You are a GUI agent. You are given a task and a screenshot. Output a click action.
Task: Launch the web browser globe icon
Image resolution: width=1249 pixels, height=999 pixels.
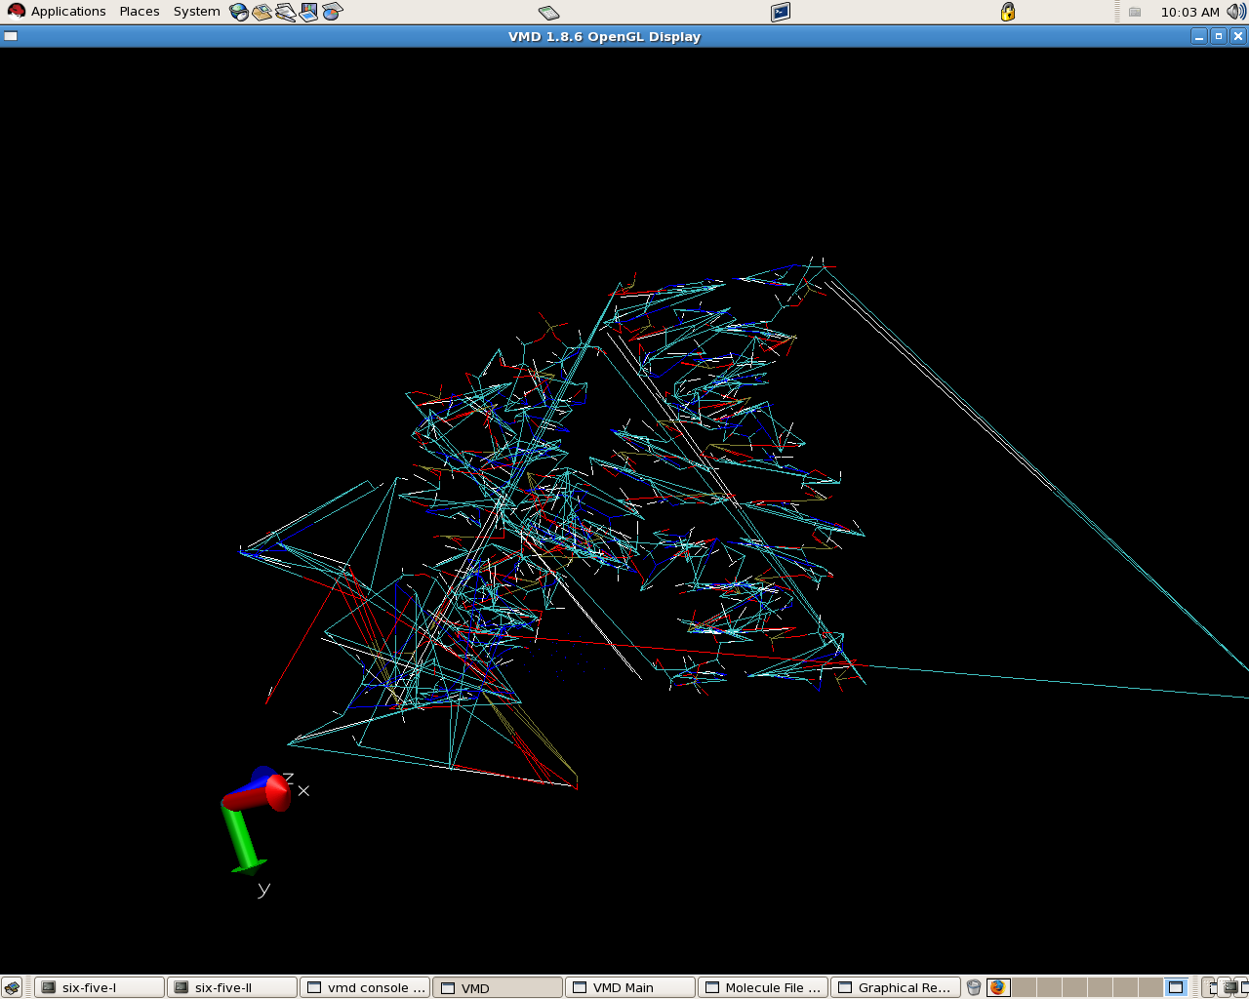pos(239,12)
